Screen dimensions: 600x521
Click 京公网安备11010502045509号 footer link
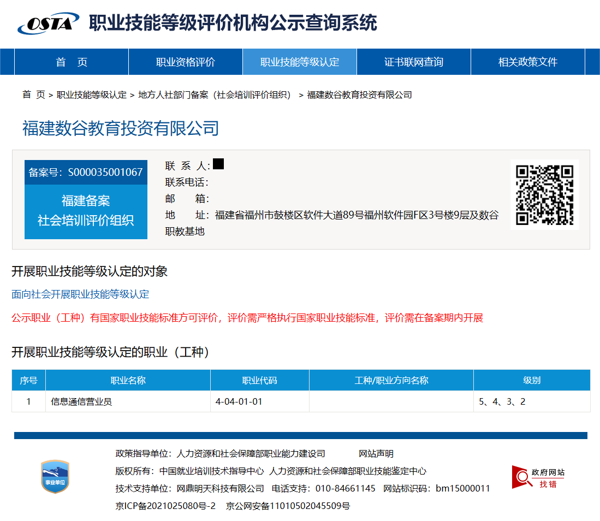pos(288,506)
